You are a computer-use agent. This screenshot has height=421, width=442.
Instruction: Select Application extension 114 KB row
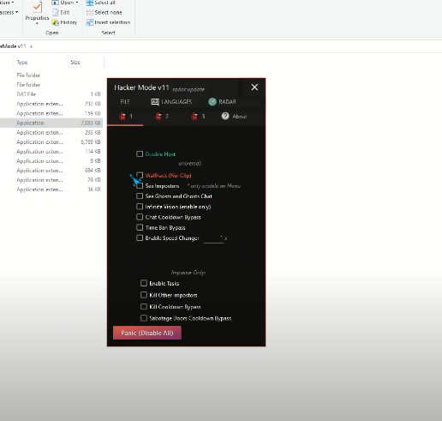point(51,152)
